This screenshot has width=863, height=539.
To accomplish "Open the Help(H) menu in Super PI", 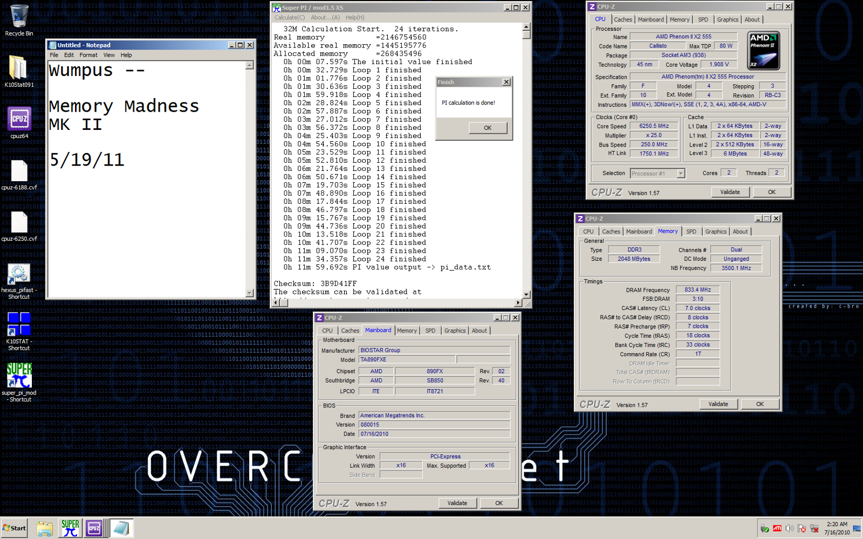I will point(355,18).
